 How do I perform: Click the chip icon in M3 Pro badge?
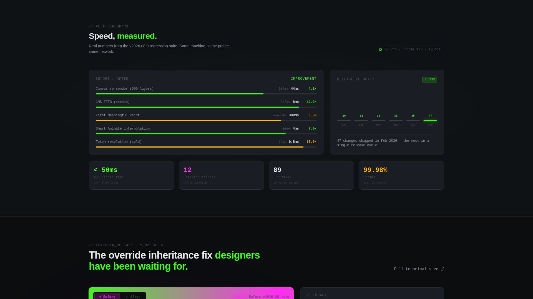pyautogui.click(x=380, y=50)
